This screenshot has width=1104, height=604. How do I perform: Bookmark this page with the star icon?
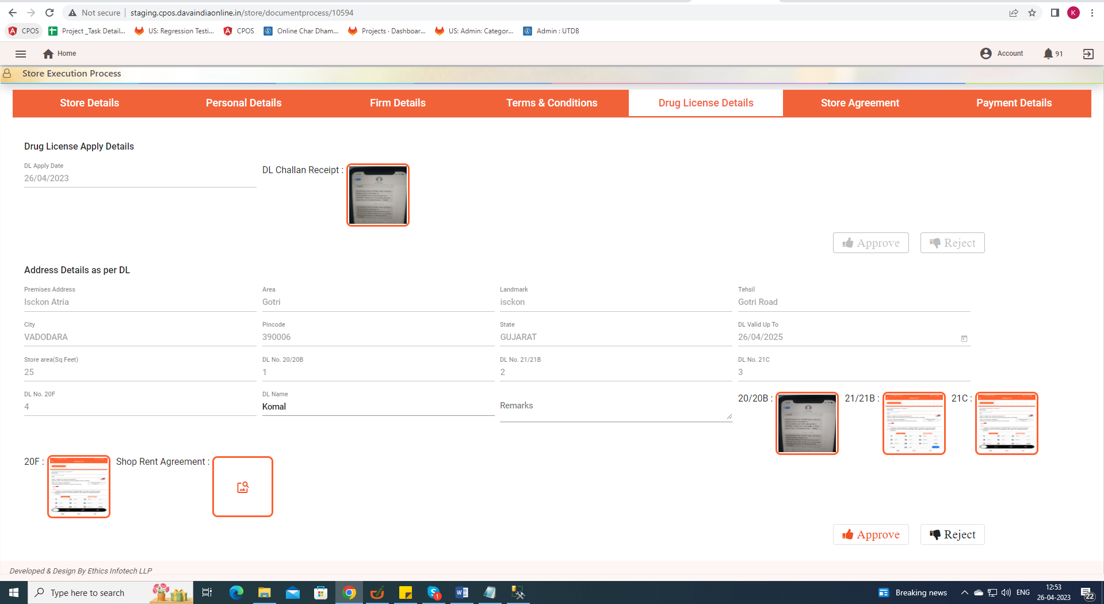1032,13
